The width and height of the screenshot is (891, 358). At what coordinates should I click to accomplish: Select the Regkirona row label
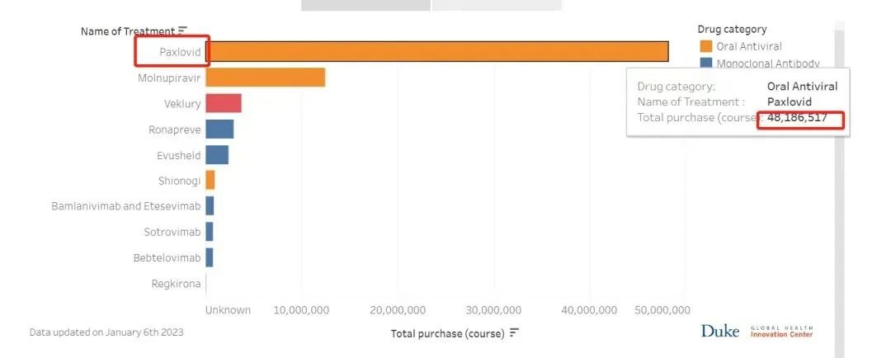(x=176, y=284)
